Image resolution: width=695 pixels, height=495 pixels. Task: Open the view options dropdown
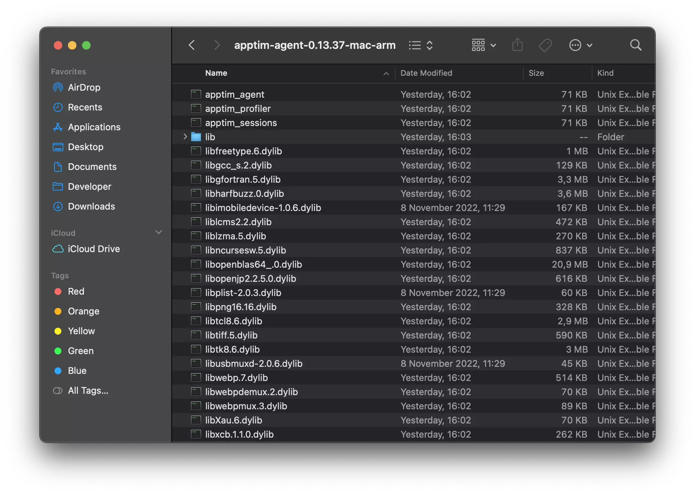[x=484, y=45]
